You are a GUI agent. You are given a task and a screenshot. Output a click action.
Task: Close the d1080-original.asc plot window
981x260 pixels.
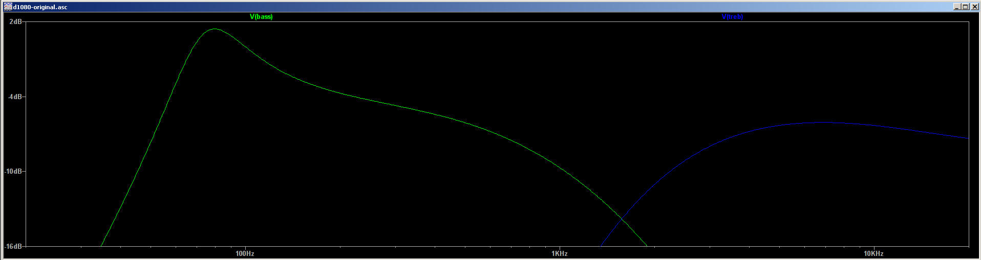(974, 7)
